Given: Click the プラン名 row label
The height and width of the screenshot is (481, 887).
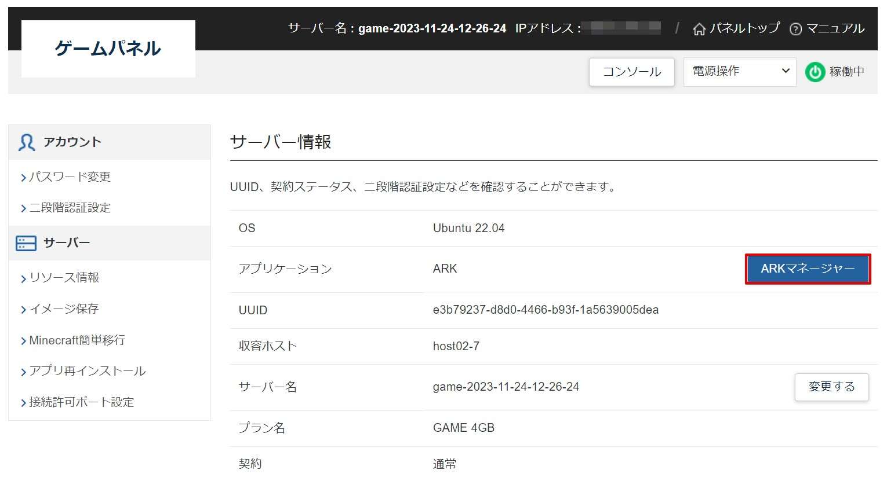Looking at the screenshot, I should [262, 428].
